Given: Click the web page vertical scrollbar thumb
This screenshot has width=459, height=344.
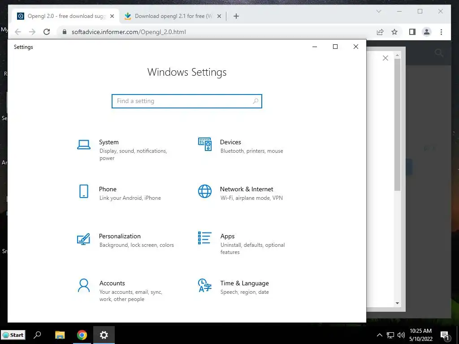Looking at the screenshot, I should [397, 125].
